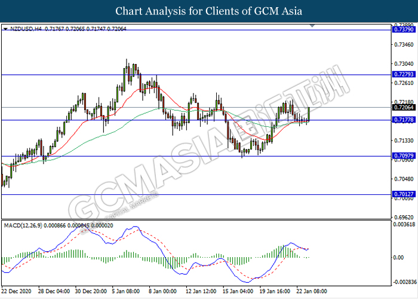
Task: Click the MACD scale value 0.00
Action: [x=398, y=257]
